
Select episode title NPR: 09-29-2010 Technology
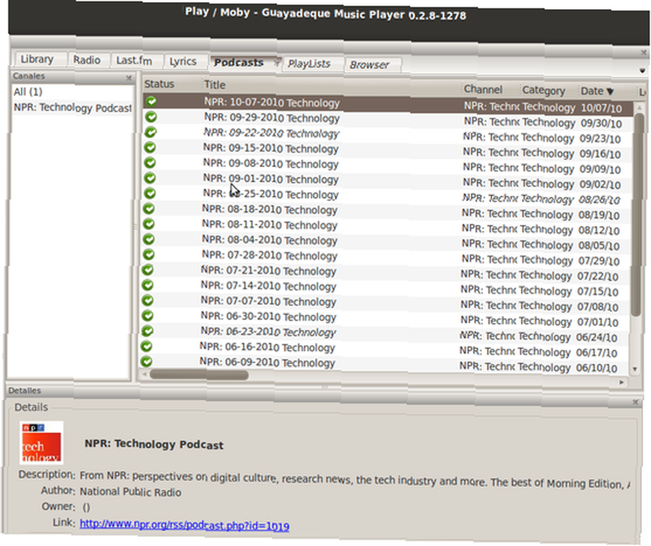271,118
